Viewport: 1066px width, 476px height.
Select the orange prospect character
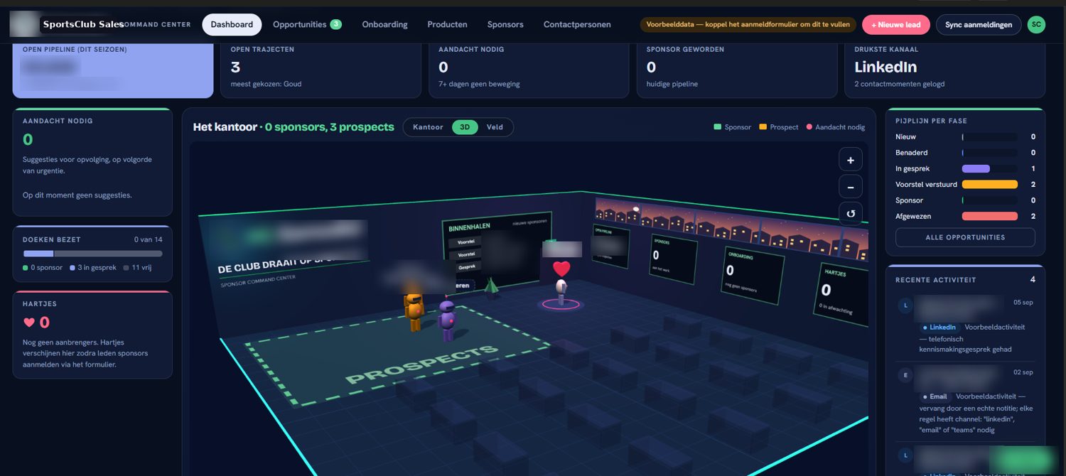click(414, 312)
